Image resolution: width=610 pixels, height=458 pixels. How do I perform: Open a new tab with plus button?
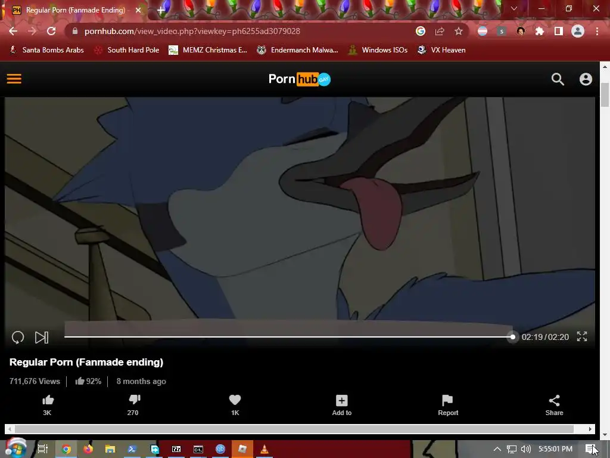point(161,11)
